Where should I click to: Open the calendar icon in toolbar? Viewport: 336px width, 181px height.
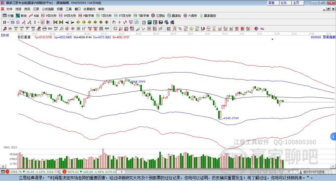pos(144,22)
